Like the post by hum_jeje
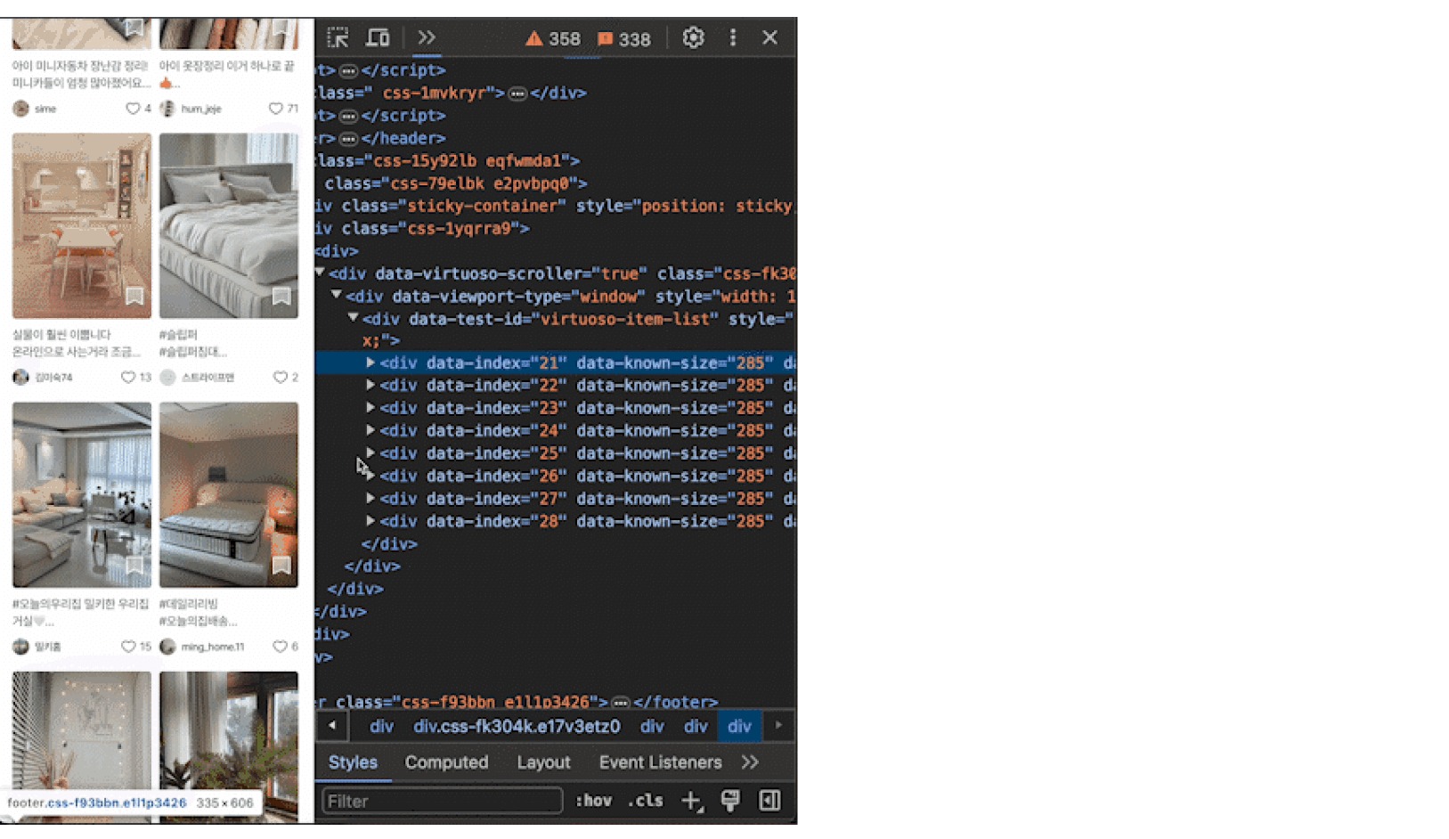 pos(276,109)
